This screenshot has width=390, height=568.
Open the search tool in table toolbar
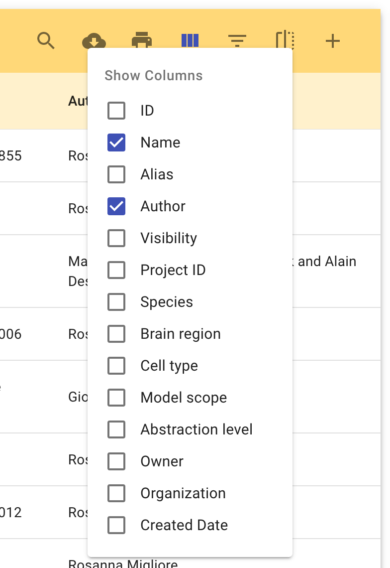click(x=46, y=40)
